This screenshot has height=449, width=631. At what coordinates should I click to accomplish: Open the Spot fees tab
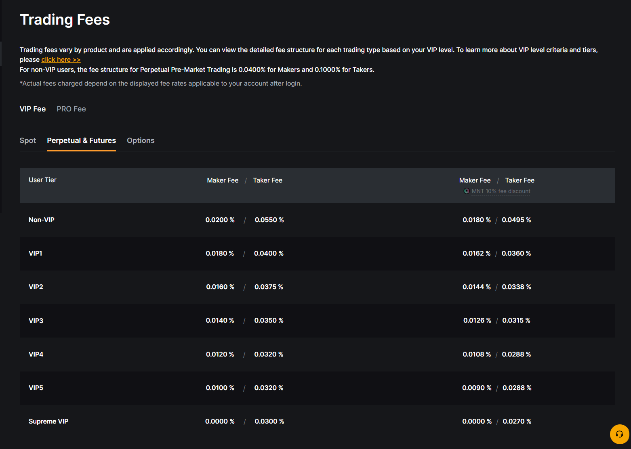click(28, 141)
